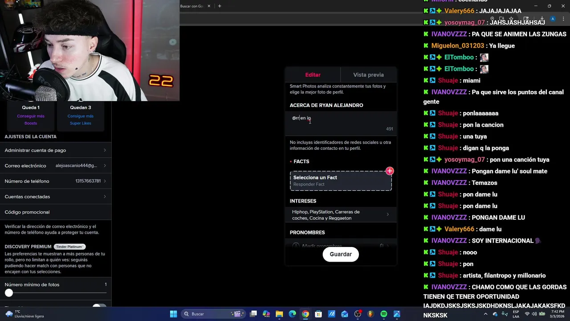This screenshot has width=570, height=321.
Task: Switch to the Vista previa tab
Action: click(x=368, y=75)
